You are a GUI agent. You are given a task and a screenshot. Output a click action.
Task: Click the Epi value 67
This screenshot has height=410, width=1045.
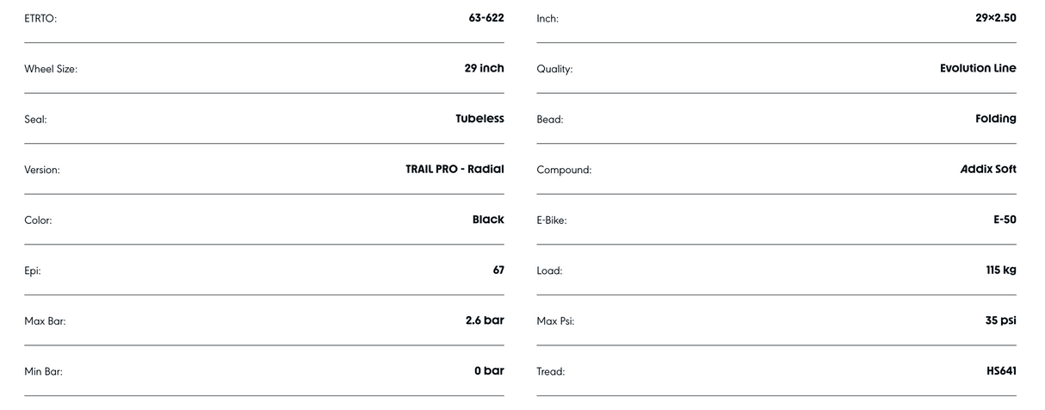498,270
